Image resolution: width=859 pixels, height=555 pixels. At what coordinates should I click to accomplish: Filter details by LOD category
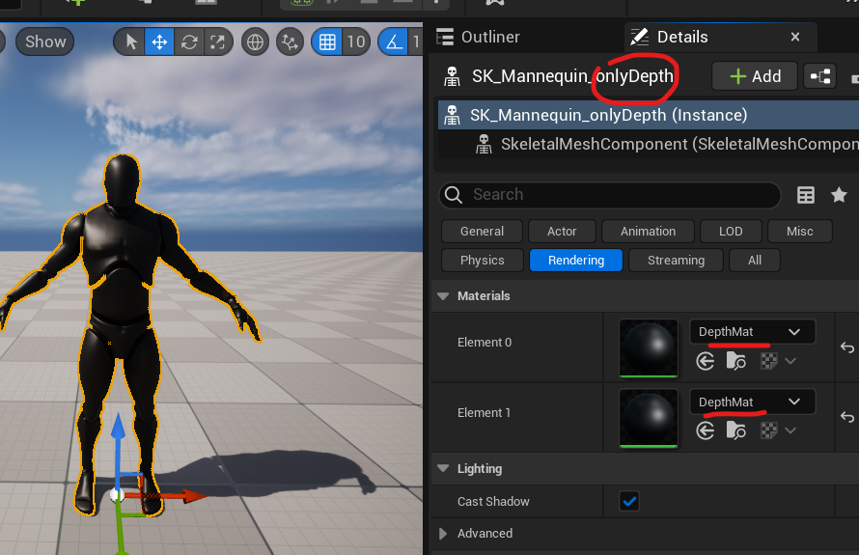(x=731, y=232)
